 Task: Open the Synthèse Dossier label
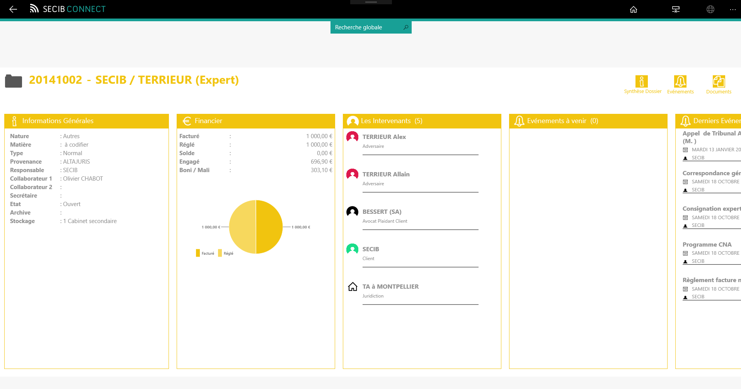point(643,91)
